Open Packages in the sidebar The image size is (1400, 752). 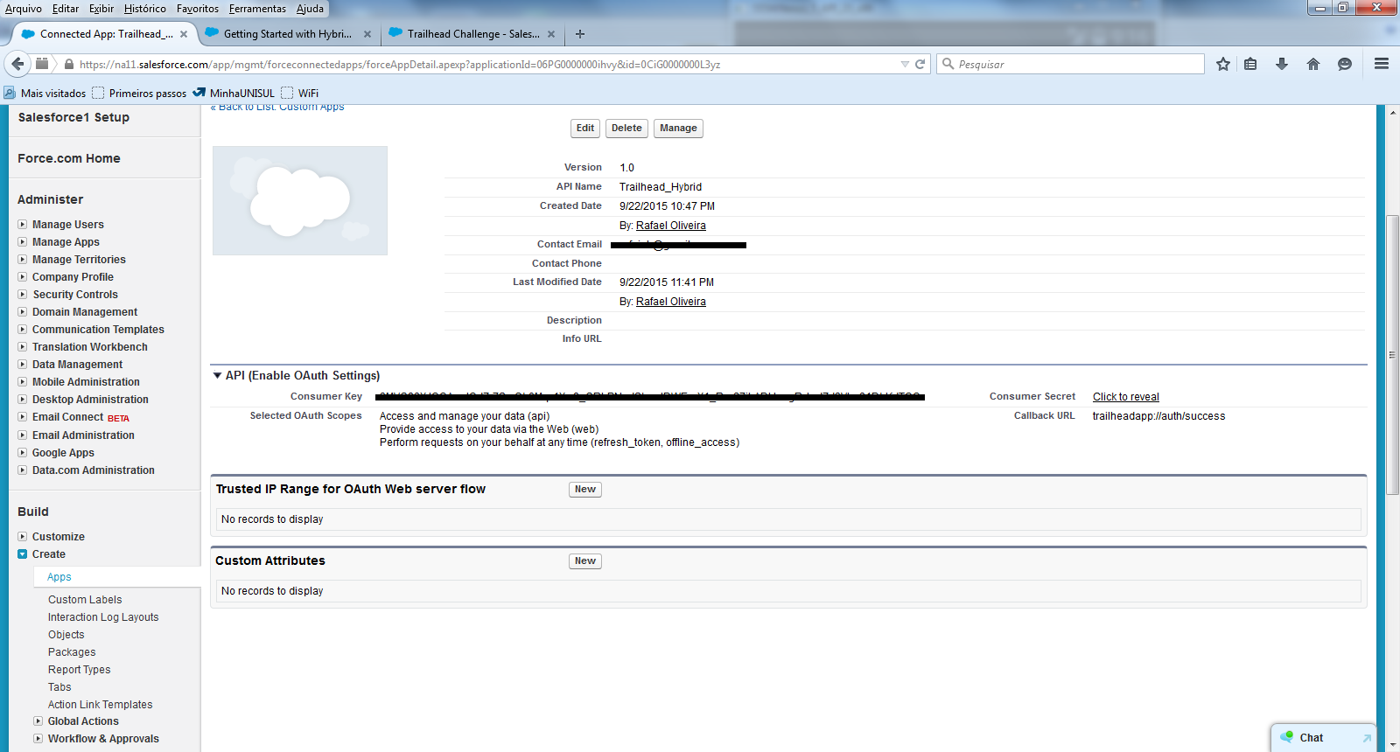pyautogui.click(x=72, y=652)
